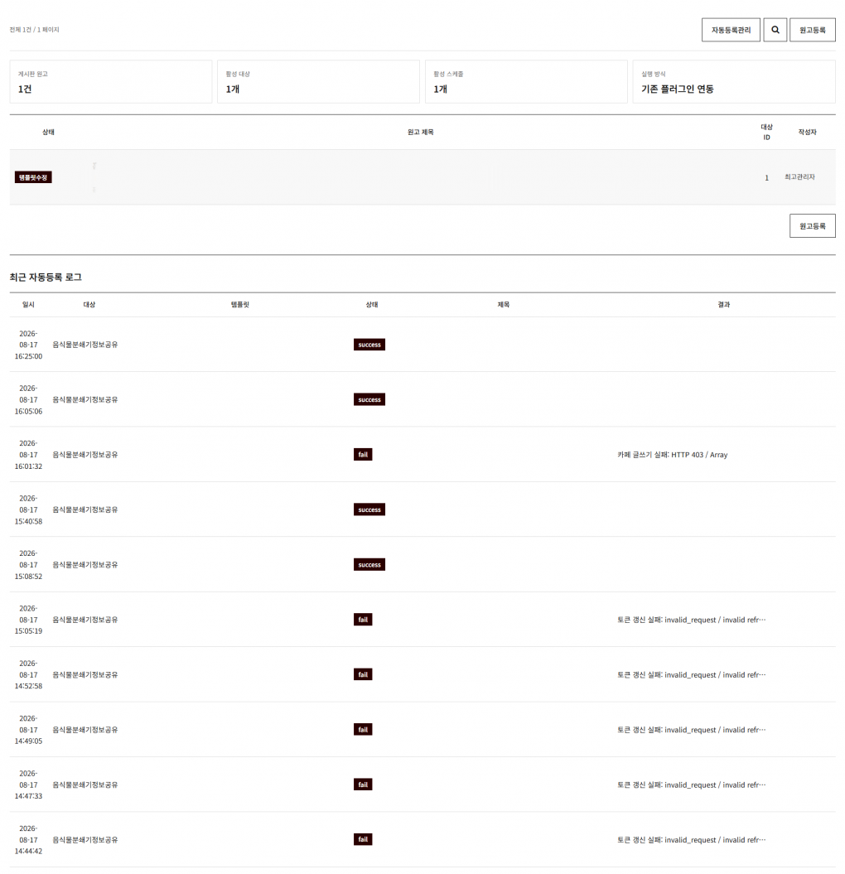845x874 pixels.
Task: Click success badge for 15:40:58 log
Action: coord(369,509)
